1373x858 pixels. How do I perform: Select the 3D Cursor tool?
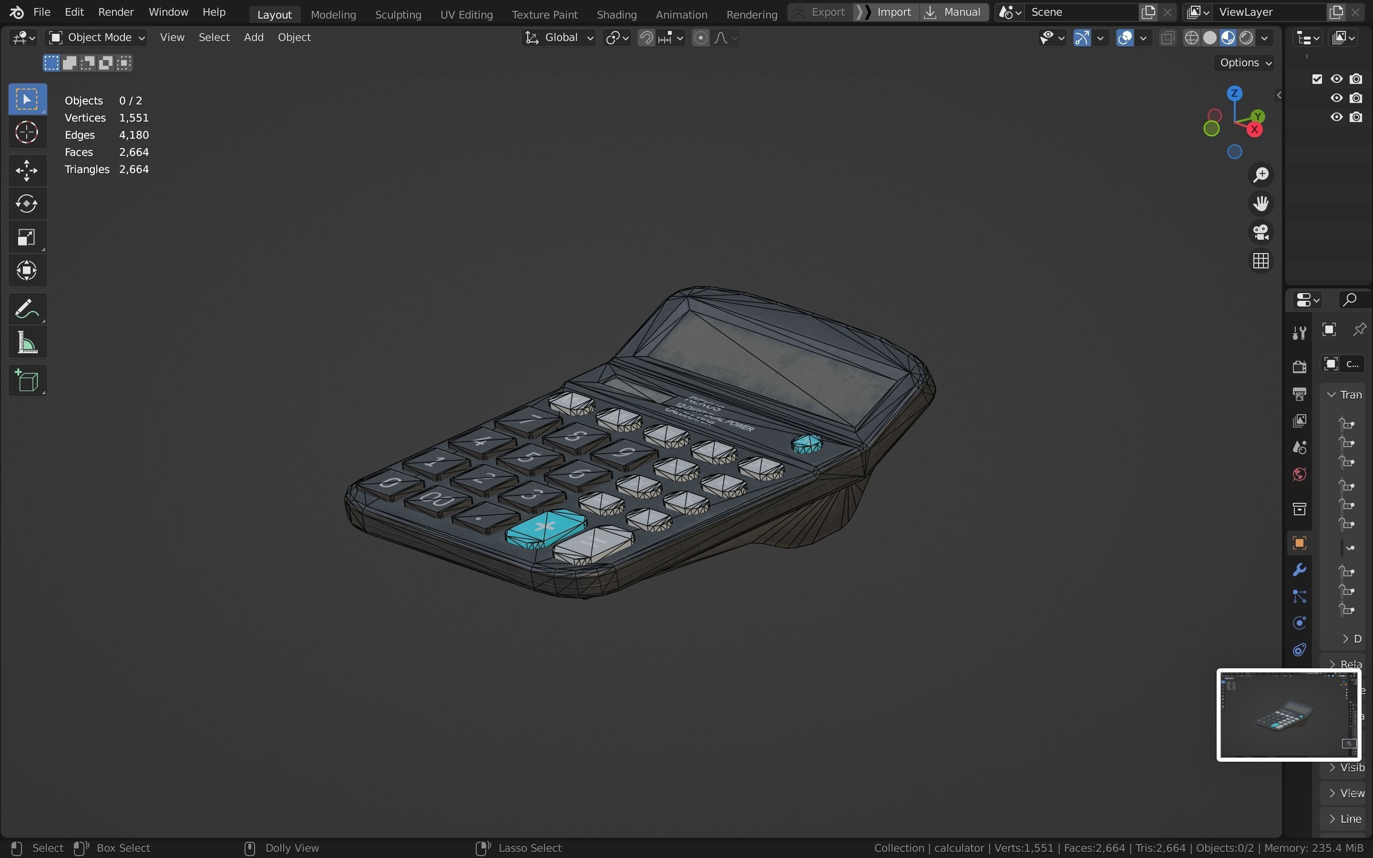coord(27,132)
